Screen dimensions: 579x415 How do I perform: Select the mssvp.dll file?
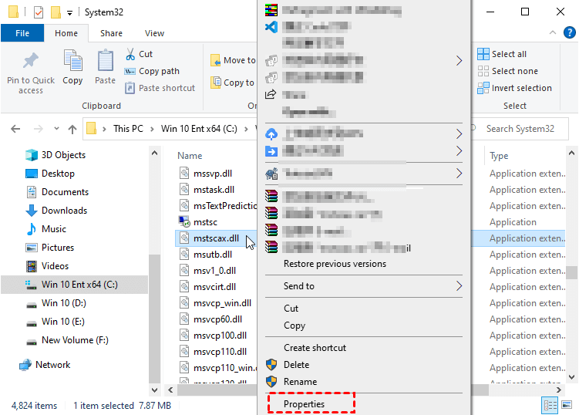[212, 174]
